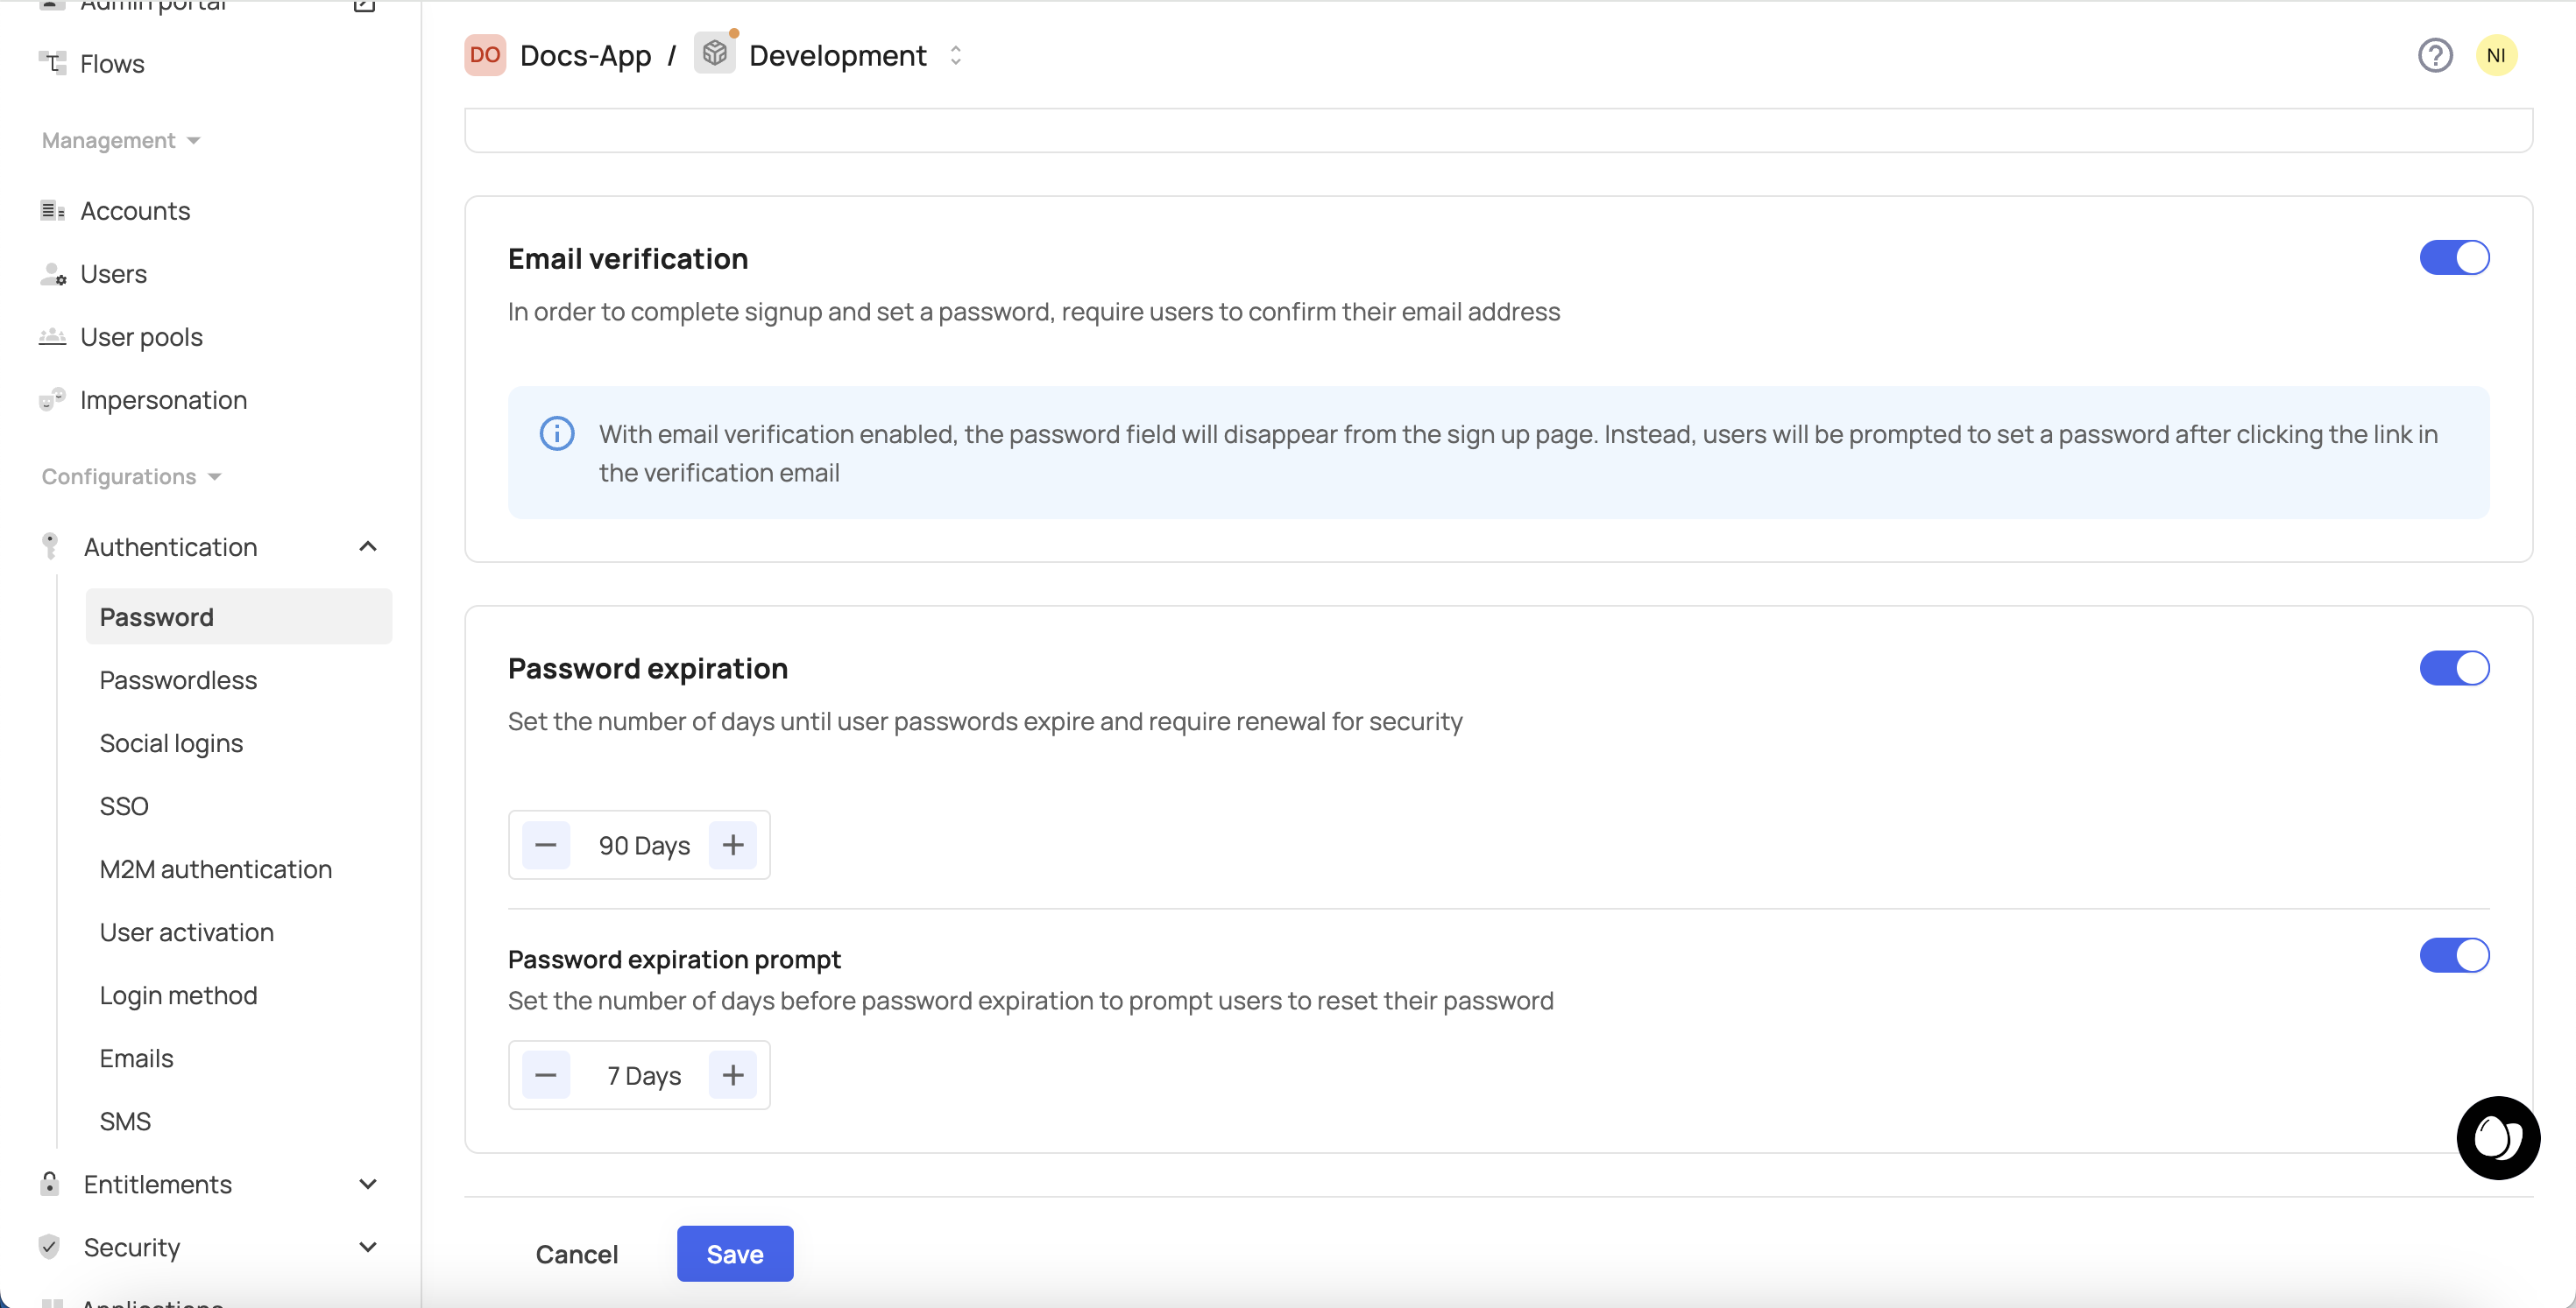Viewport: 2576px width, 1308px height.
Task: Open the Users page
Action: [113, 273]
